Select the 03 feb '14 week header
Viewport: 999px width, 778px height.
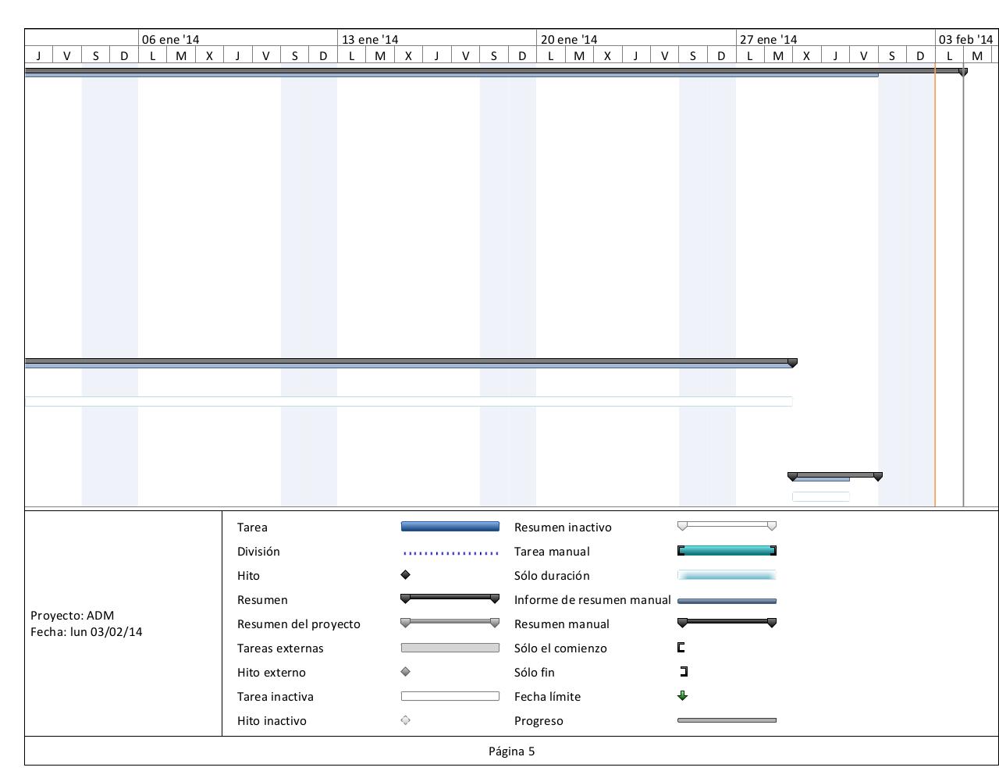click(x=965, y=39)
